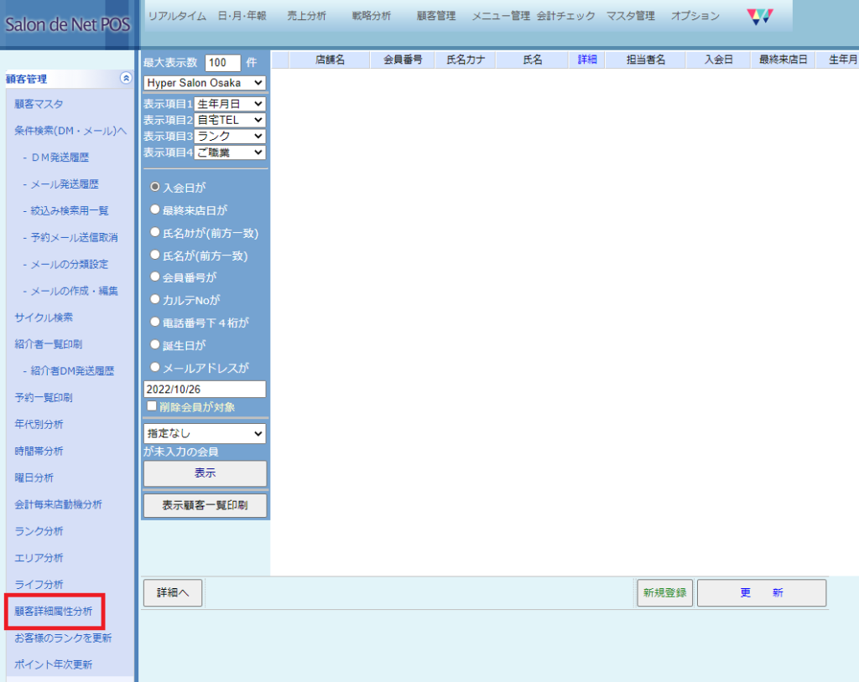Click the colorful triangle logo icon

pyautogui.click(x=759, y=16)
